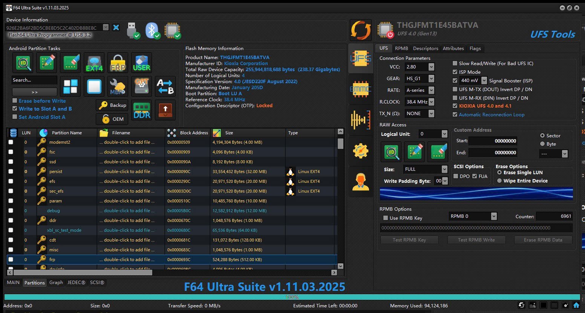Click the orange refresh arrows icon

(x=361, y=30)
